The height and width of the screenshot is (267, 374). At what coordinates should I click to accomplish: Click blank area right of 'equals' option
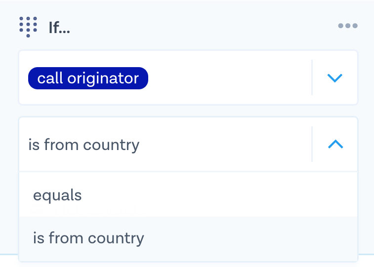pyautogui.click(x=222, y=195)
